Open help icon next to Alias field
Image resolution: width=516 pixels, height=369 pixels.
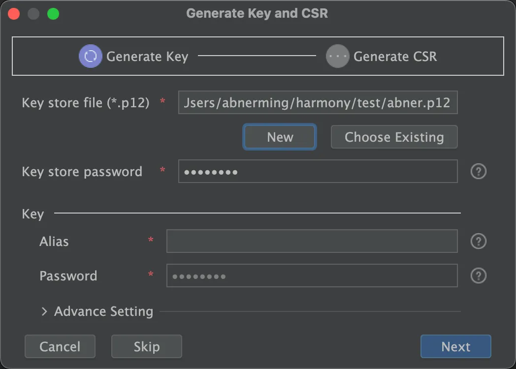pyautogui.click(x=479, y=241)
